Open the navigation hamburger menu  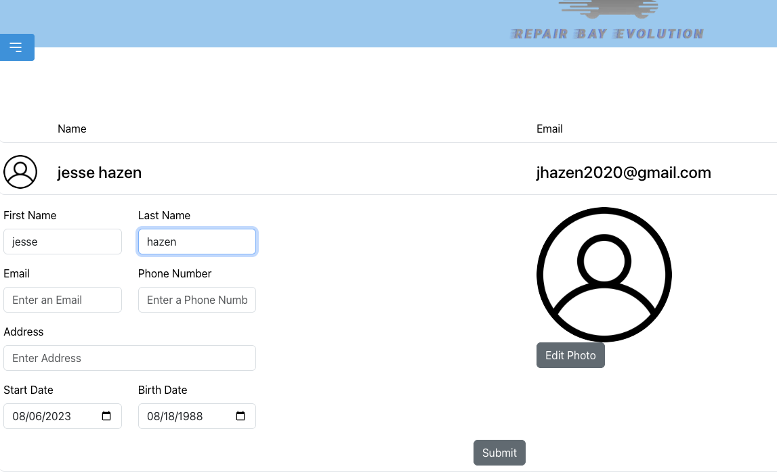click(x=17, y=47)
